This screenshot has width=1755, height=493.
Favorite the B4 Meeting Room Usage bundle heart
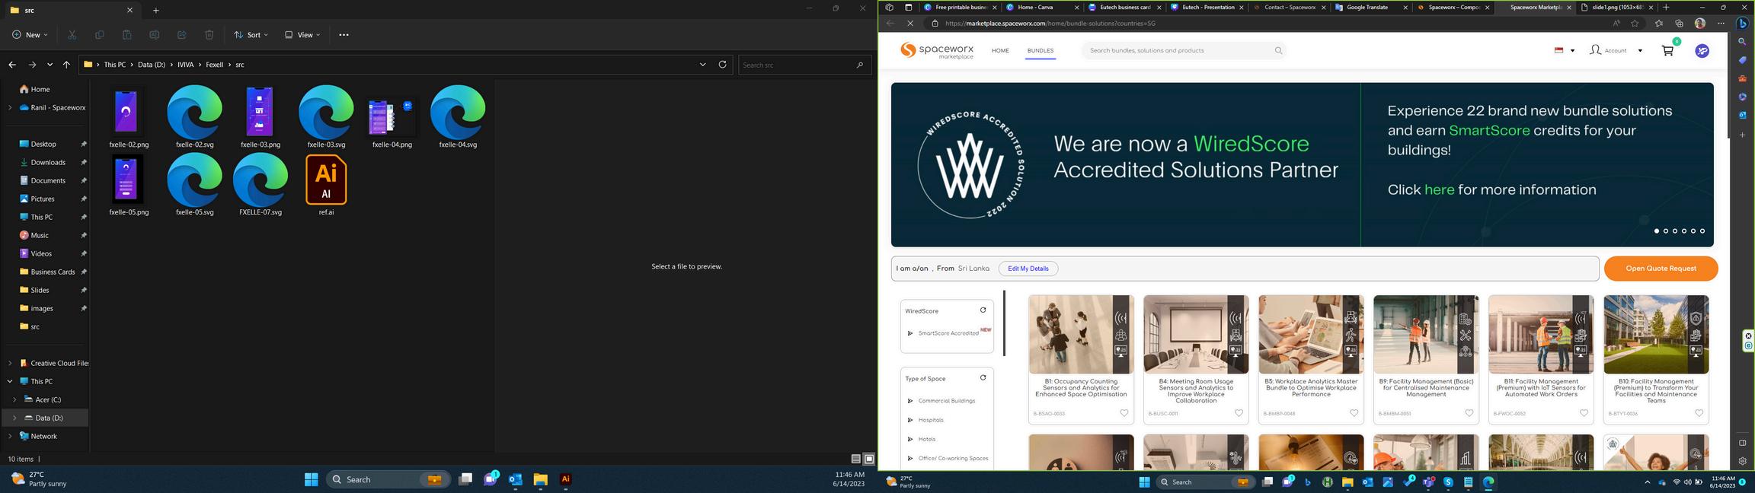pos(1239,413)
